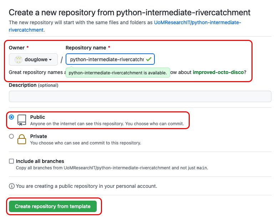Click the info icon beside public repository notice
This screenshot has height=222, width=280.
tap(12, 186)
